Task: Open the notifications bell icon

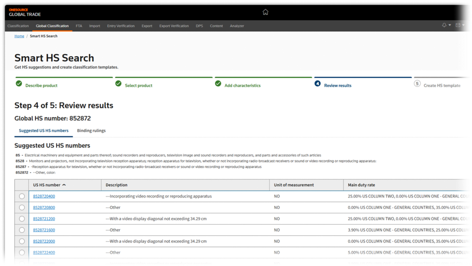Action: coord(444,25)
